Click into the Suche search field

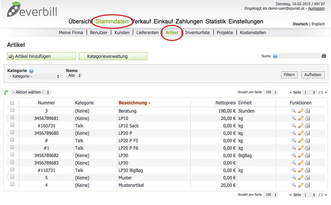(x=299, y=56)
